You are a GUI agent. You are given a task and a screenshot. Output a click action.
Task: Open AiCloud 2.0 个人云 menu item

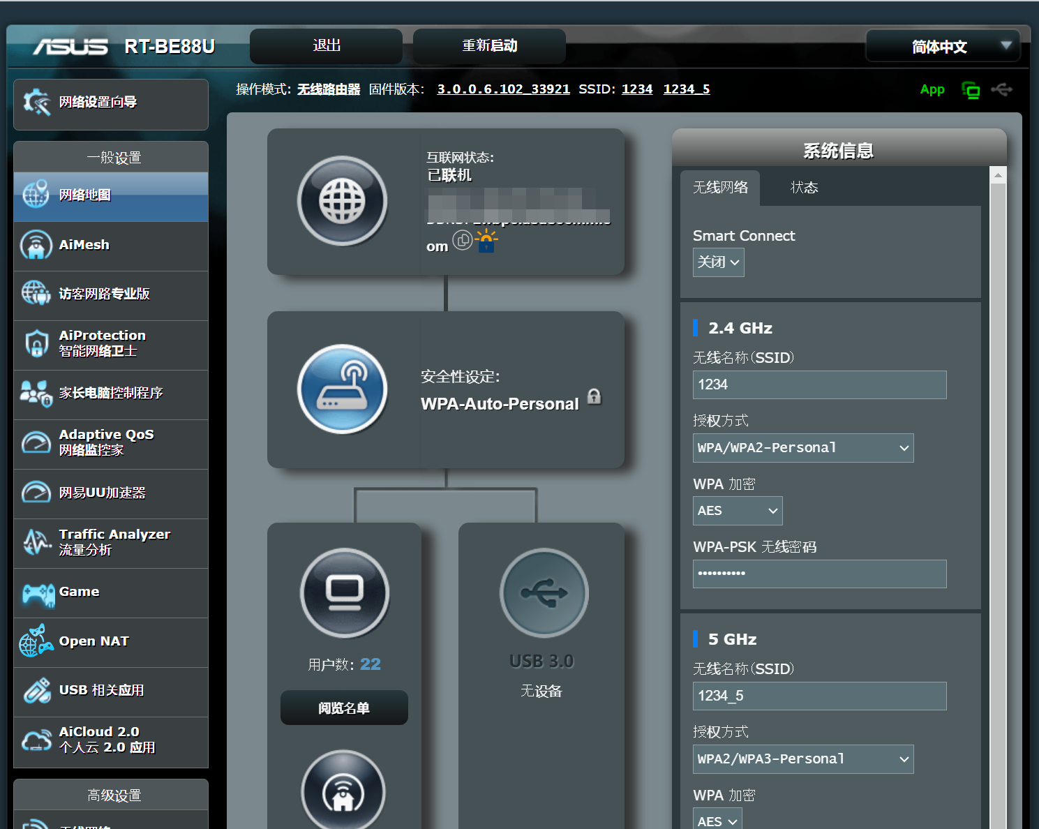pos(111,742)
